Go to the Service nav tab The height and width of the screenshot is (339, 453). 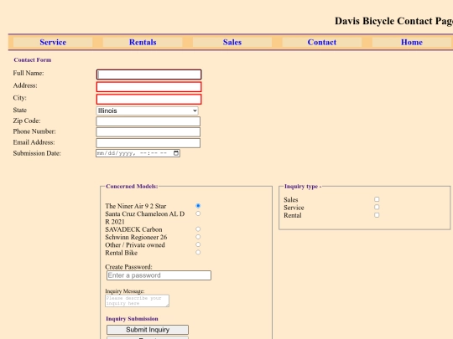tap(53, 42)
